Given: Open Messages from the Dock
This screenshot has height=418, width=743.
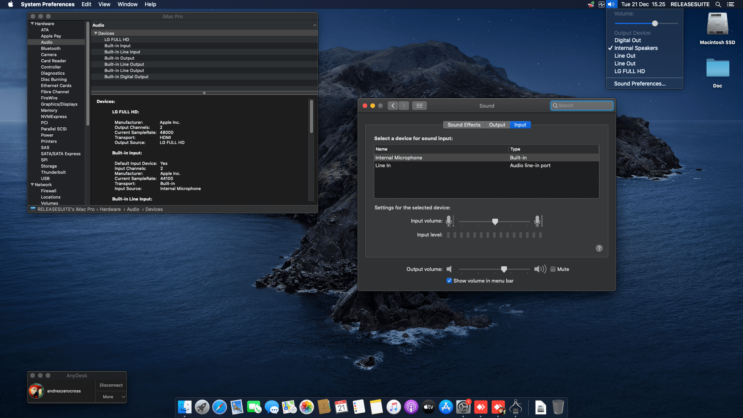Looking at the screenshot, I should point(272,407).
